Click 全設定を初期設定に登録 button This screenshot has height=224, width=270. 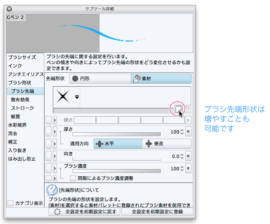[x=157, y=212]
